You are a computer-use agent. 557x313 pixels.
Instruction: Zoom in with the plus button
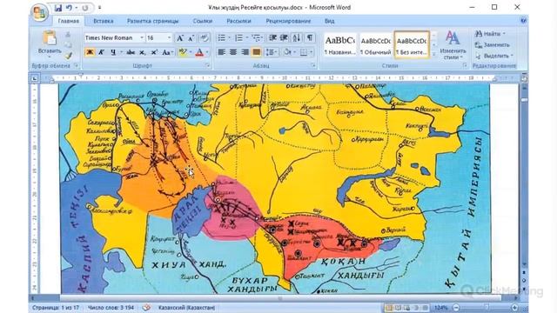click(514, 308)
